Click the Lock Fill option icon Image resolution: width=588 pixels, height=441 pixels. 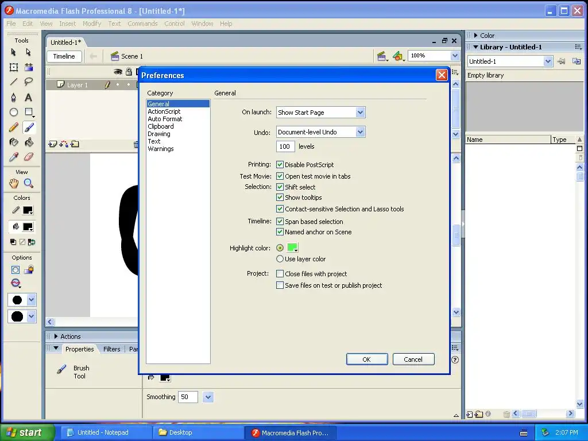(29, 270)
